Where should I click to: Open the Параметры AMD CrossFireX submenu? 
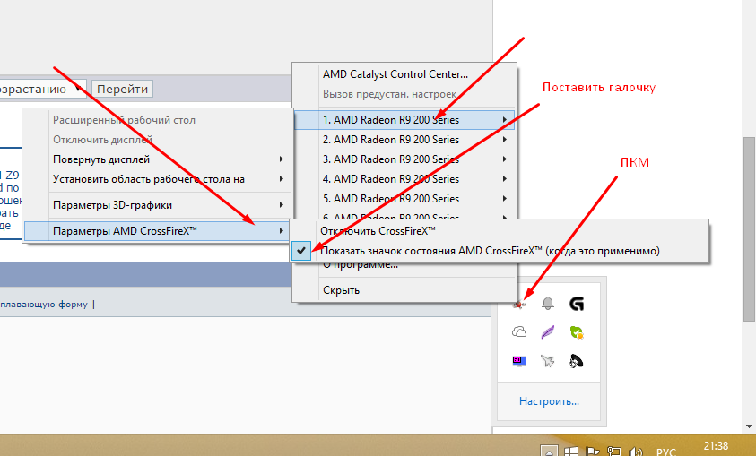[158, 231]
